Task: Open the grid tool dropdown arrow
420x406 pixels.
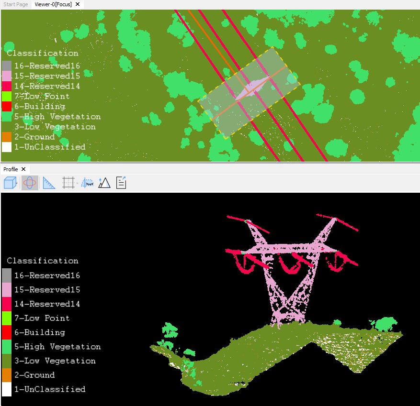Action: [x=77, y=184]
